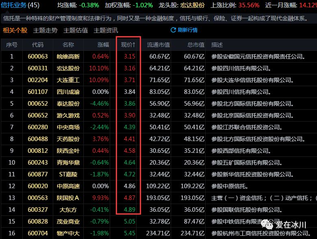Viewport: 317px width, 239px height.
Task: Sort by the 流通市值 column header
Action: pyautogui.click(x=158, y=45)
